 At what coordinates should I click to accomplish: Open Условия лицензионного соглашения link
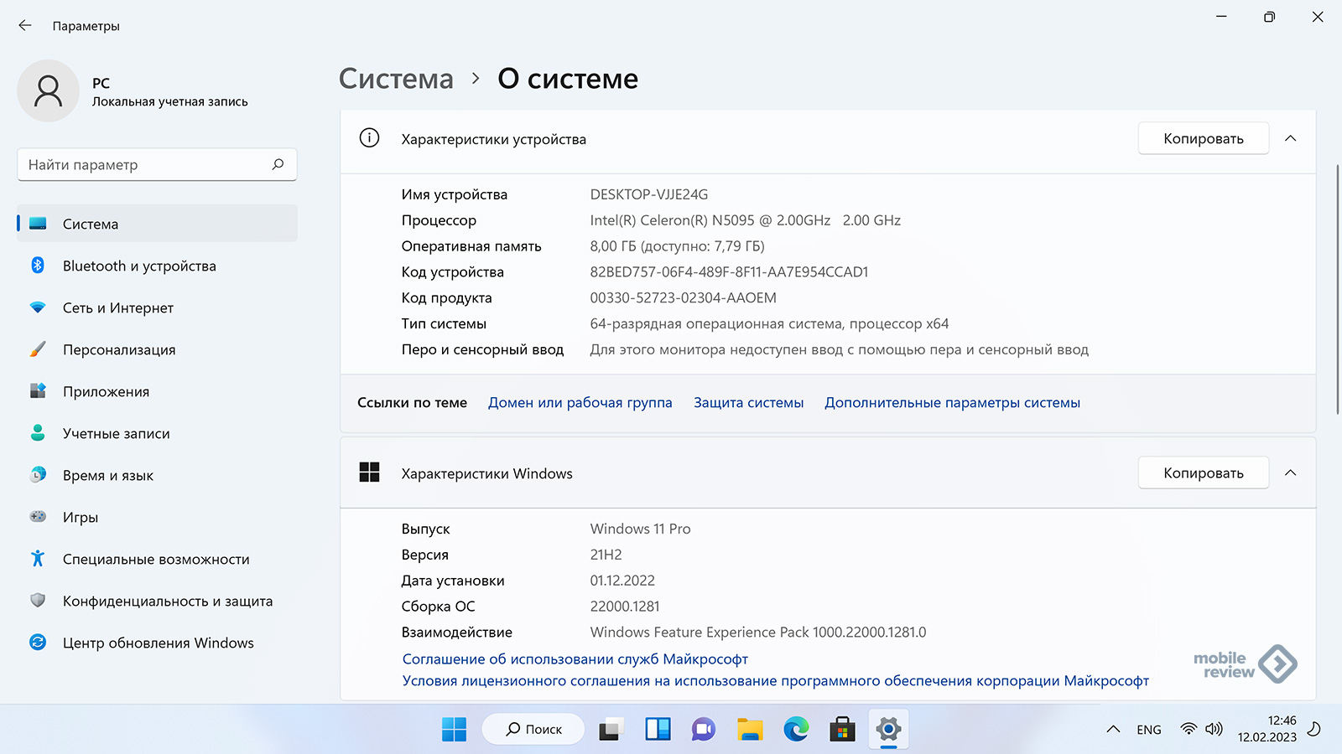[x=776, y=681]
